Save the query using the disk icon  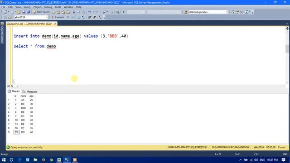pos(24,12)
